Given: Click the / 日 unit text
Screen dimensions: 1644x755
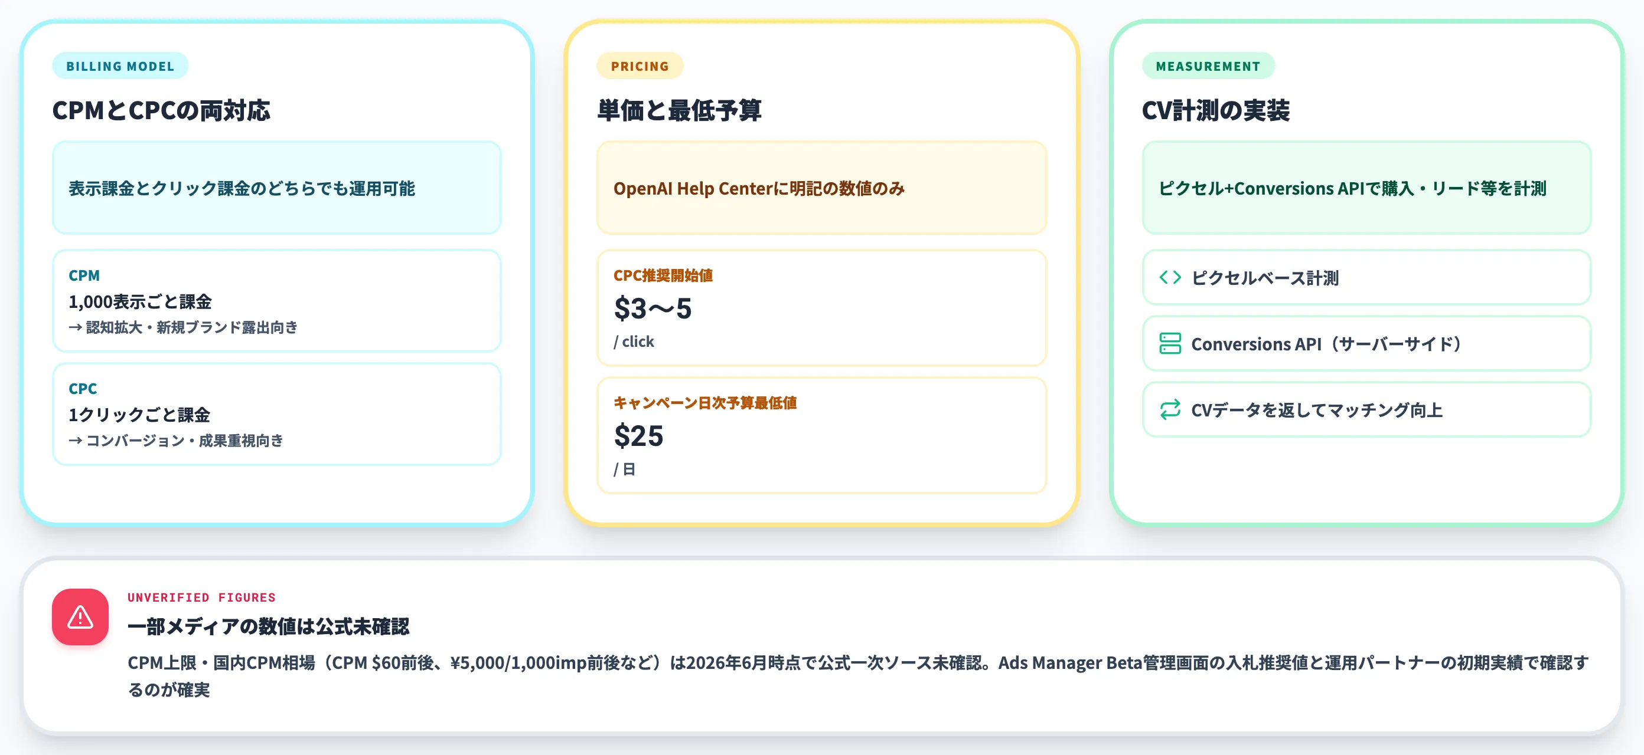Looking at the screenshot, I should pyautogui.click(x=625, y=470).
